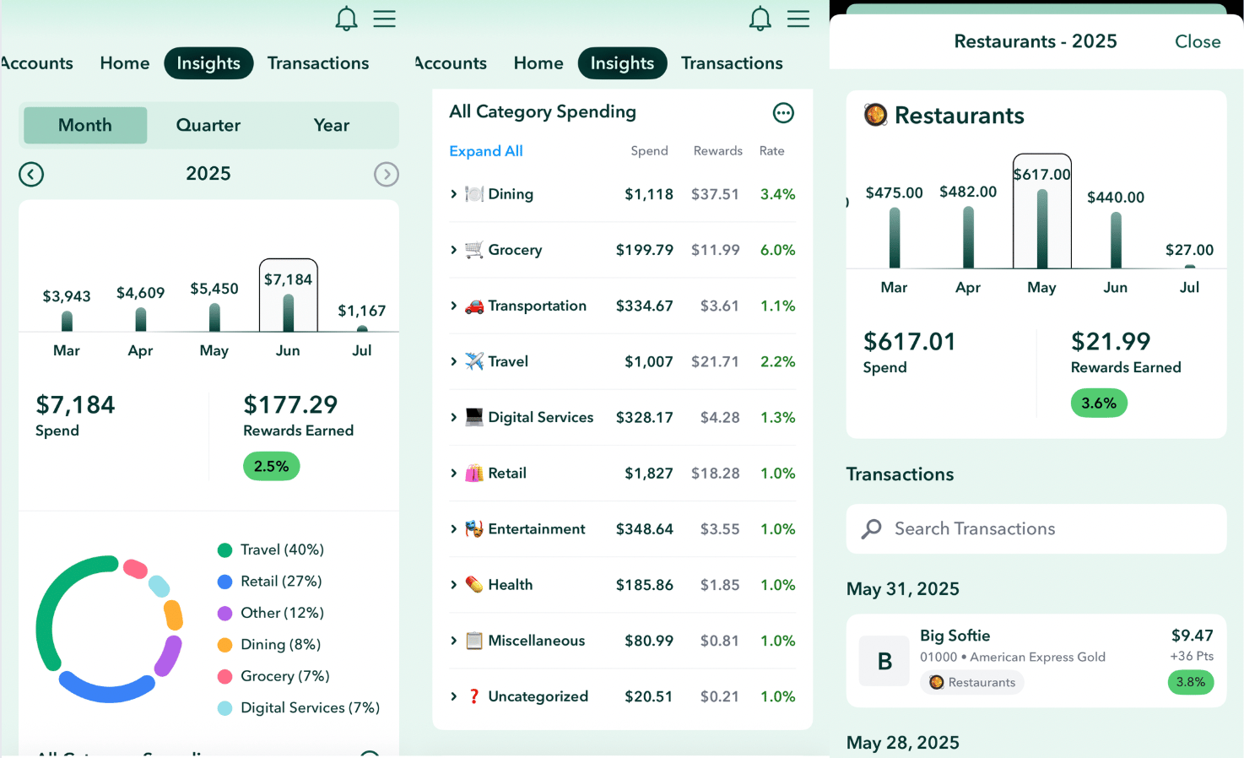
Task: Click the Dining plate icon
Action: coord(474,194)
